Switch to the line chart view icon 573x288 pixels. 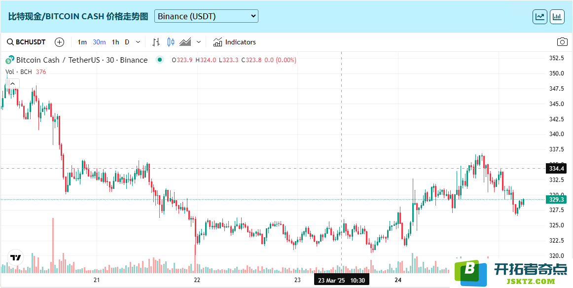pos(540,16)
